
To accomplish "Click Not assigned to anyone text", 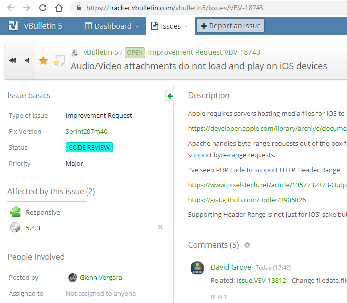I will [x=101, y=293].
